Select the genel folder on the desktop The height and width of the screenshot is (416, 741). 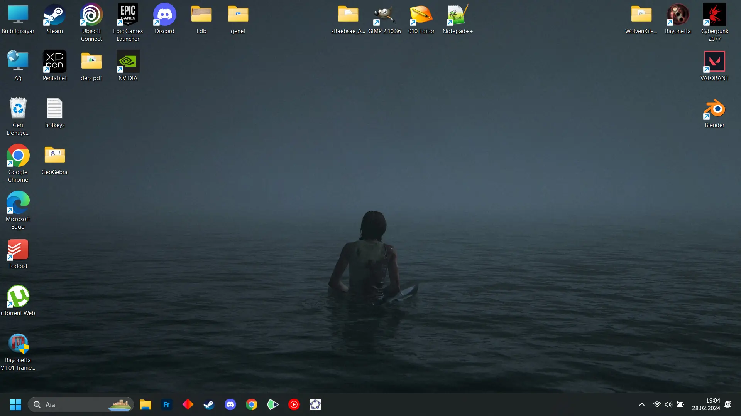pos(238,19)
